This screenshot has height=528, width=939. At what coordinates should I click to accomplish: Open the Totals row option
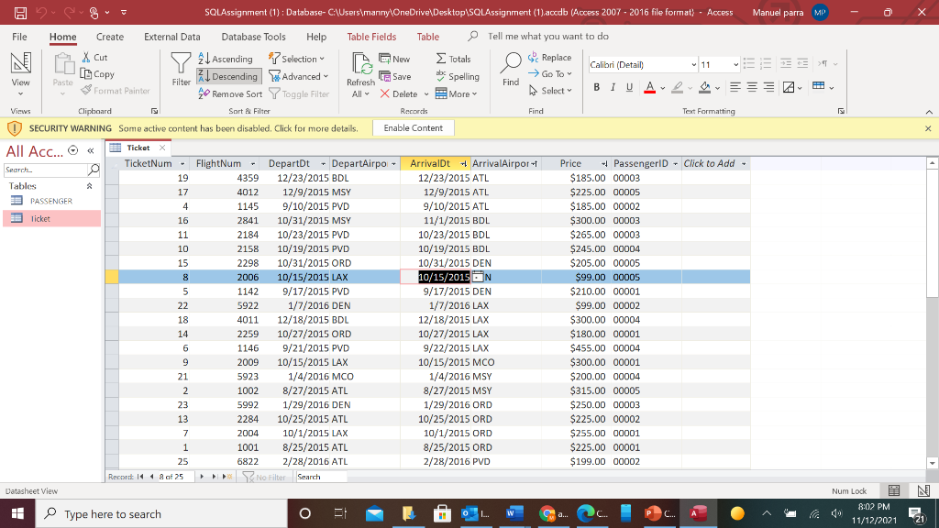coord(453,59)
